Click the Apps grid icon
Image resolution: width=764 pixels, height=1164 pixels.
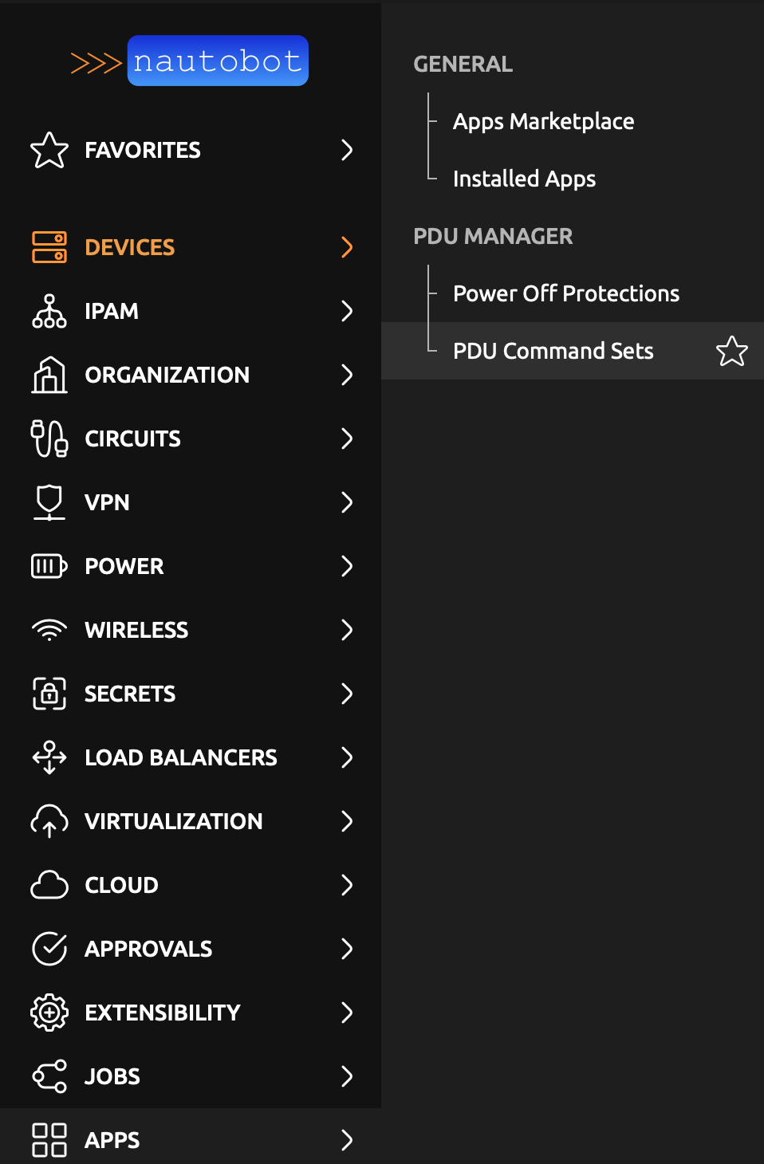[x=49, y=1140]
